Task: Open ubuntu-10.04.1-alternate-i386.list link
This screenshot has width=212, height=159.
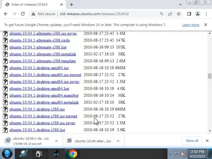Action: pos(38,47)
